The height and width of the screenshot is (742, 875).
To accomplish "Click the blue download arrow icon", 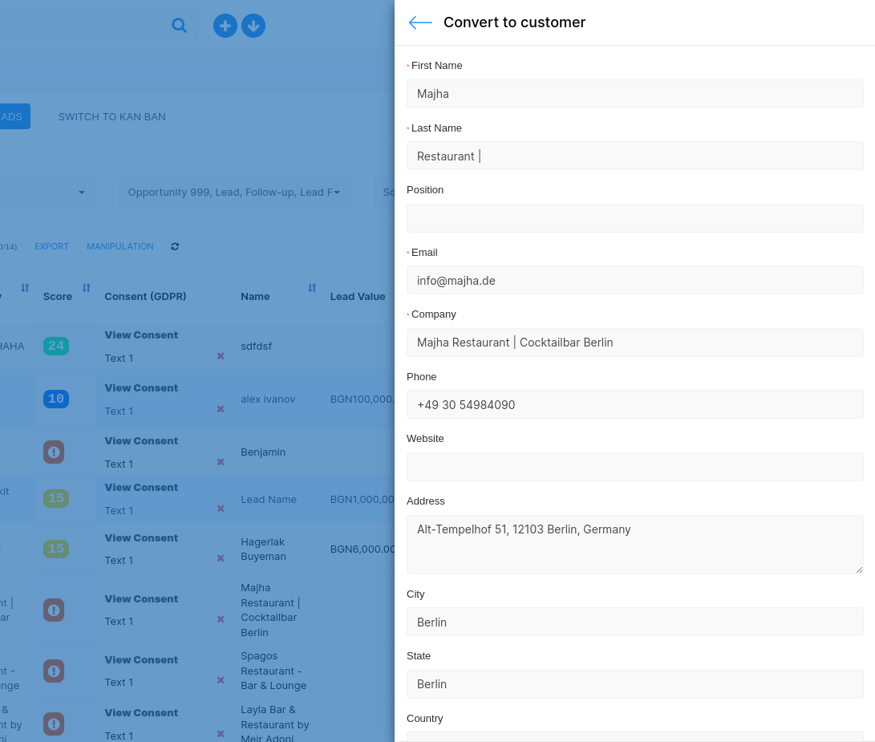I will click(253, 26).
